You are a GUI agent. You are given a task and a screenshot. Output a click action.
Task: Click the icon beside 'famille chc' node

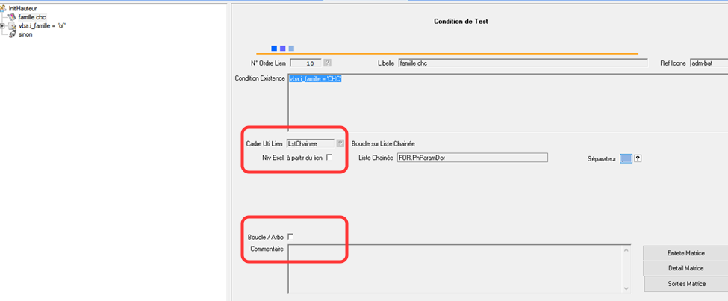click(13, 17)
